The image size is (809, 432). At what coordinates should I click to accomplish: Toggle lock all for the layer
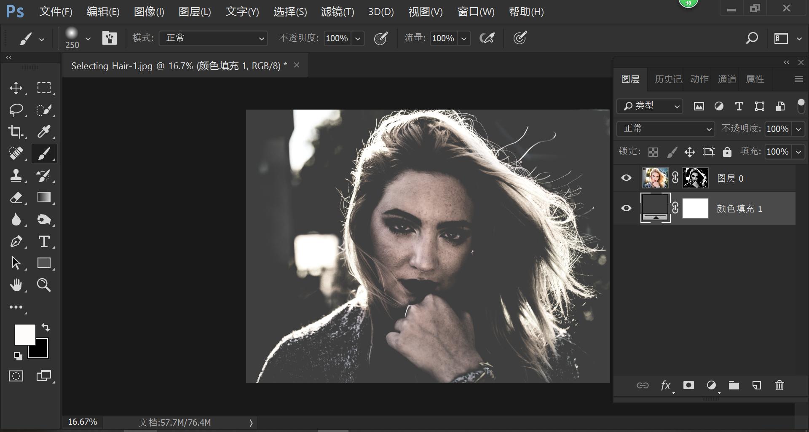(727, 152)
